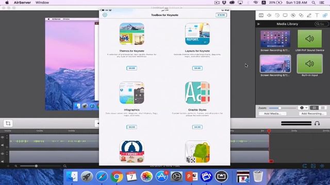Screen dimensions: 330x185
Task: Zoom in timeline with large magnifier icon
Action: [x=65, y=166]
